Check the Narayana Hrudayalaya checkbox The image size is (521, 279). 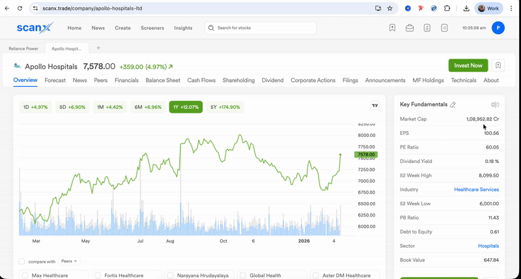tap(171, 275)
